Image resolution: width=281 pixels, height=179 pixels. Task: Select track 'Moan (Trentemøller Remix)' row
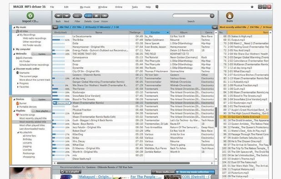point(133,103)
